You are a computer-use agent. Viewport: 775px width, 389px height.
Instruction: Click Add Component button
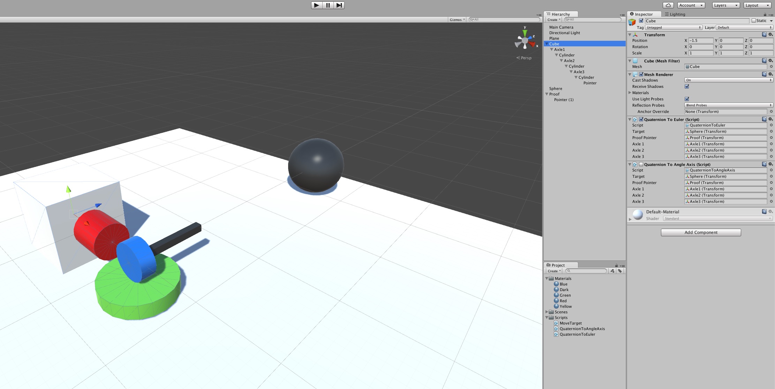701,232
